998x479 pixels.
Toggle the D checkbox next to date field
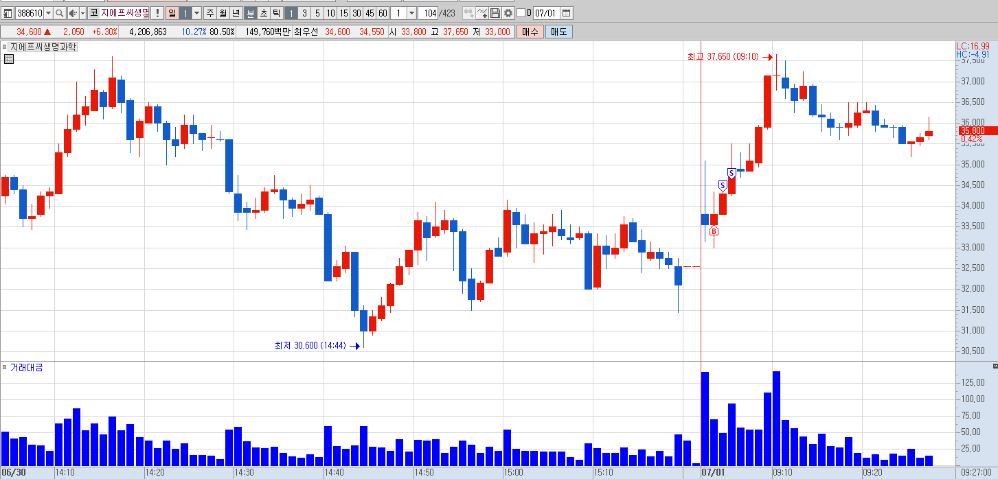pos(521,13)
